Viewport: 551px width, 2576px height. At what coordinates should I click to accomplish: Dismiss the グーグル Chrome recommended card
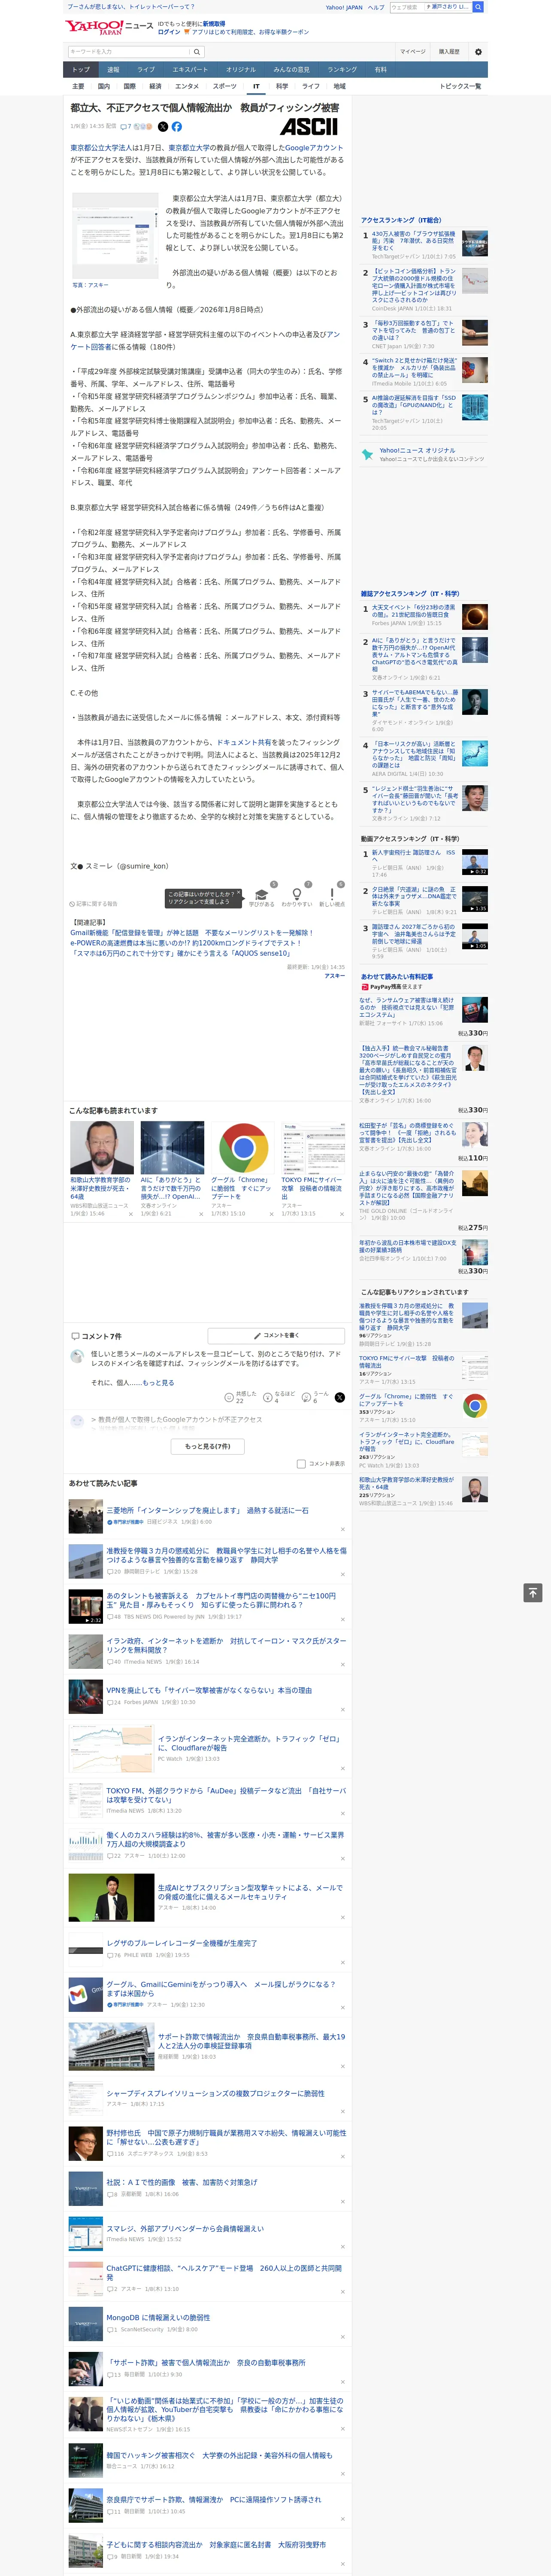pyautogui.click(x=271, y=1214)
